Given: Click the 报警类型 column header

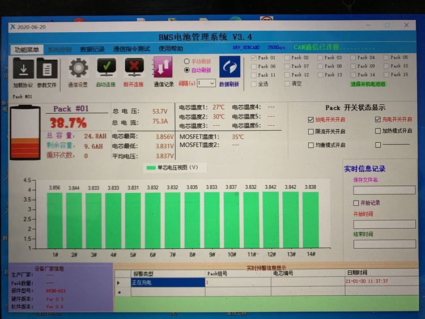Looking at the screenshot, I should click(x=168, y=274).
